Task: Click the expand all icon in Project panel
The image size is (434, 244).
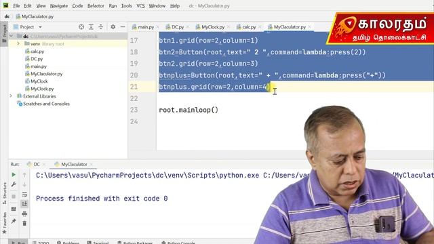Action: pyautogui.click(x=91, y=26)
